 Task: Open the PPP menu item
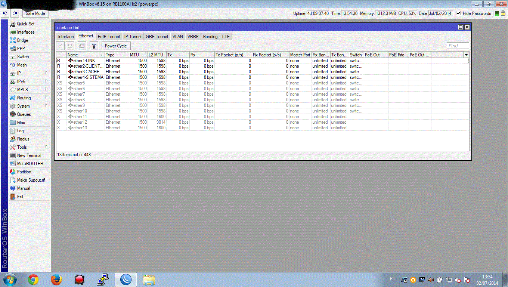click(30, 49)
